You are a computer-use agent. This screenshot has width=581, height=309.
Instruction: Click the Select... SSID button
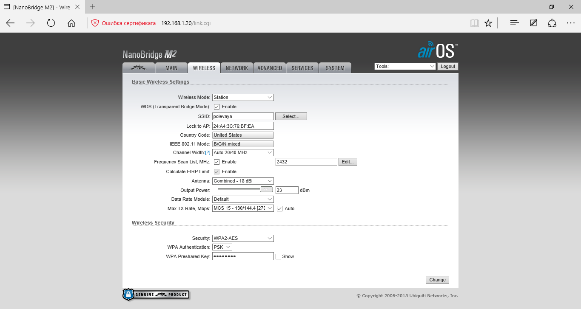[x=291, y=116]
